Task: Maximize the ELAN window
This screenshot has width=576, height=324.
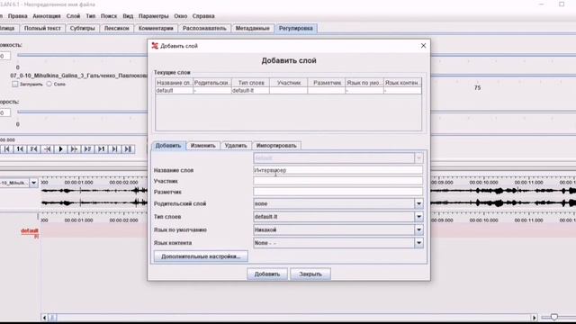Action: 562,4
